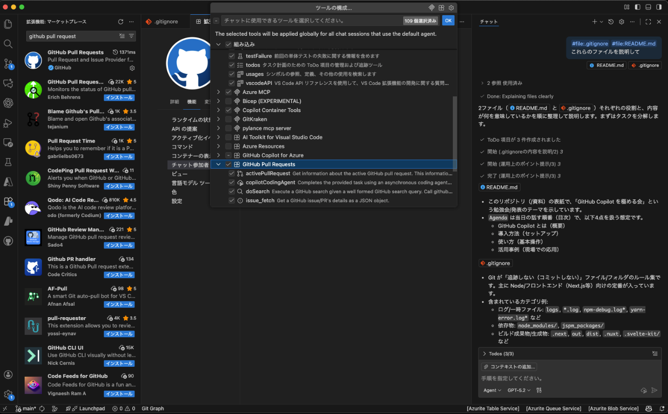Image resolution: width=668 pixels, height=414 pixels.
Task: Collapse the 組み込み tools group
Action: 219,44
